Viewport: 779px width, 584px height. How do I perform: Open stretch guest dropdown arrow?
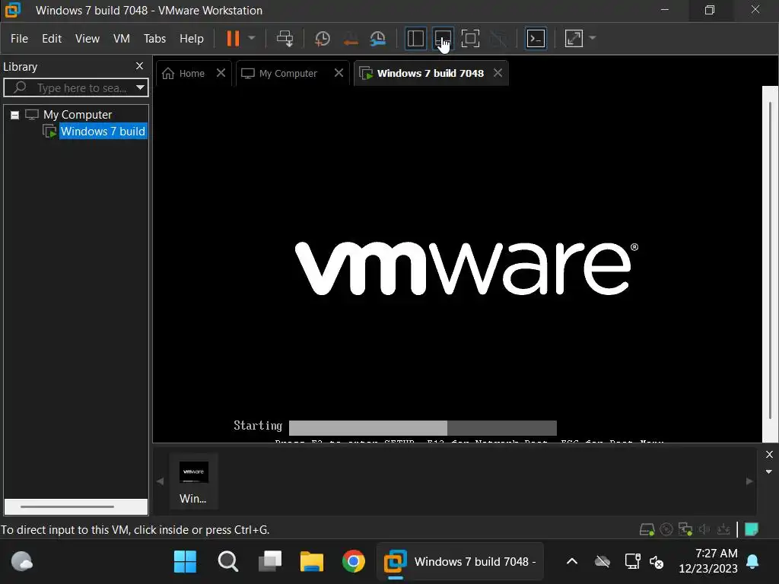tap(592, 38)
